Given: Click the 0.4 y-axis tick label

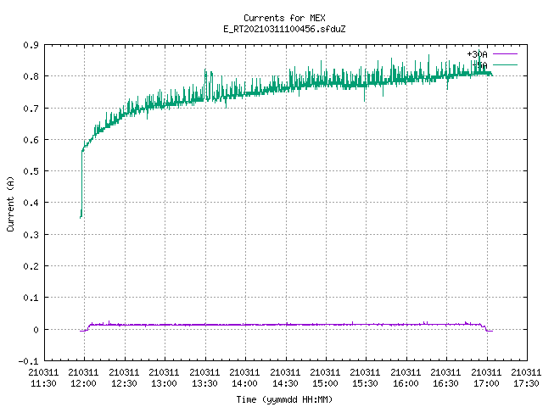Looking at the screenshot, I should (31, 203).
